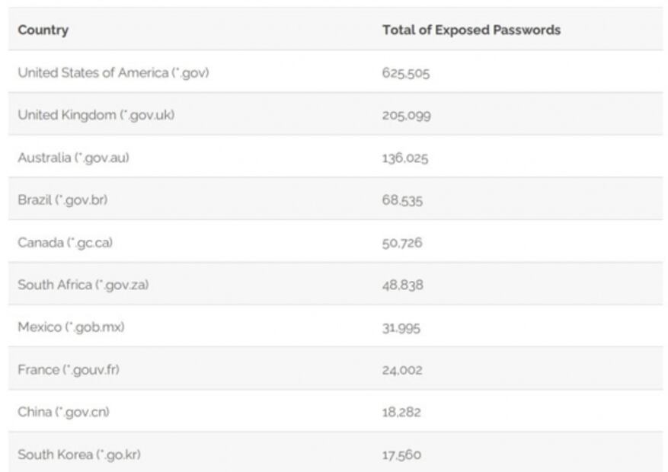Screen dimensions: 668x472
Task: Select the Mexico (*.gob.mx) cell
Action: click(71, 327)
